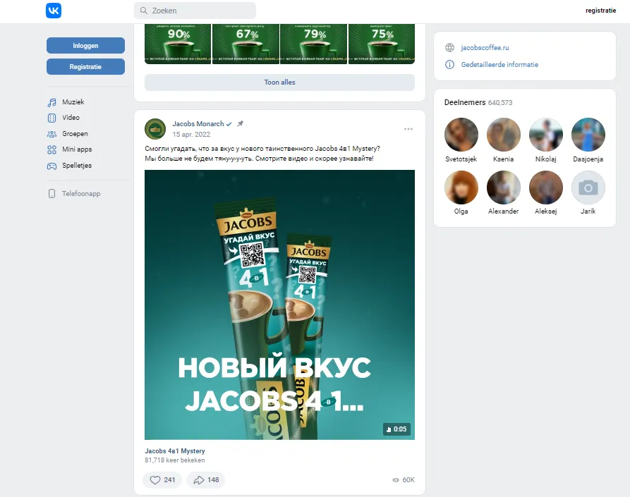Click the Telefoonapp icon
The height and width of the screenshot is (497, 630).
tap(82, 193)
